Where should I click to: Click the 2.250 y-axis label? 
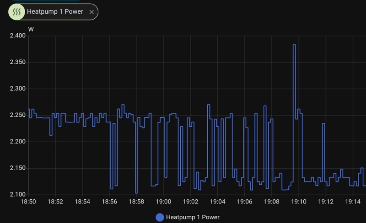coord(18,115)
